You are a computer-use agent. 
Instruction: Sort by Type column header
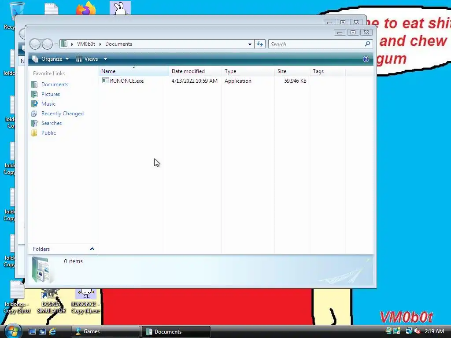click(x=248, y=71)
